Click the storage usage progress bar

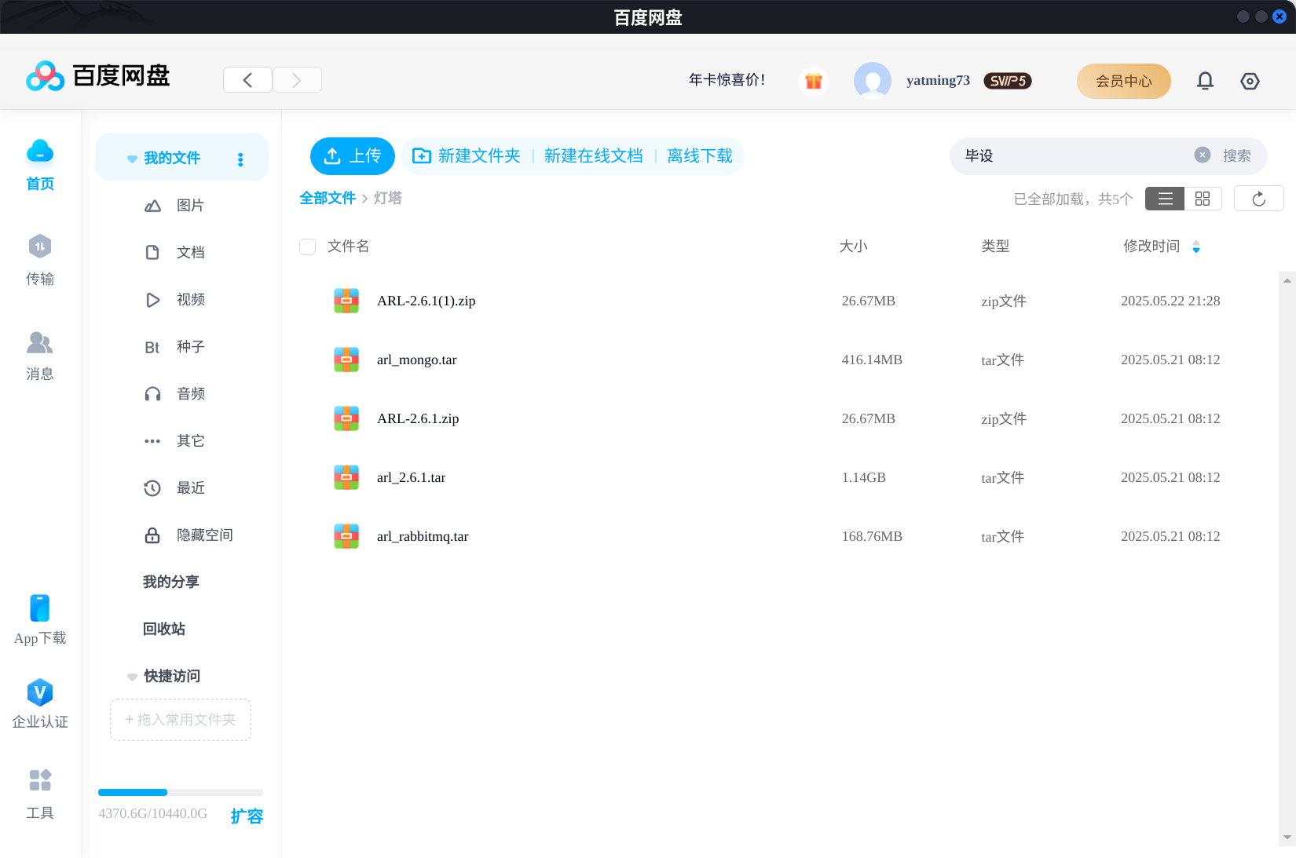(x=181, y=792)
